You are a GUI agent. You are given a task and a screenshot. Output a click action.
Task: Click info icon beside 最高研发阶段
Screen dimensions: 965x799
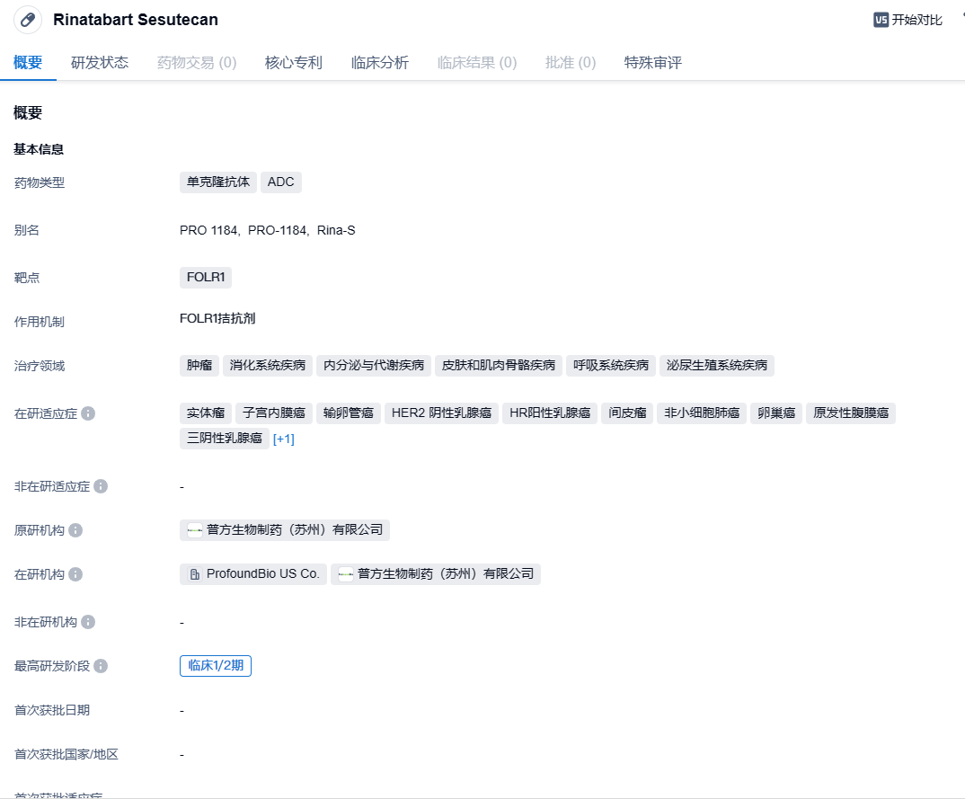coord(101,666)
